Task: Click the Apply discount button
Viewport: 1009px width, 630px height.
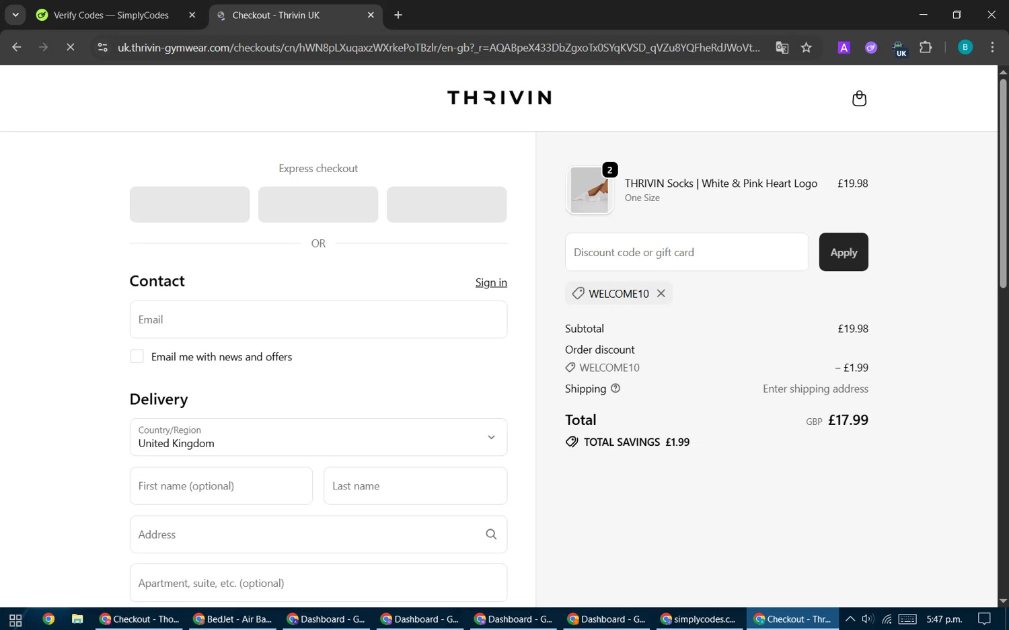Action: [844, 252]
